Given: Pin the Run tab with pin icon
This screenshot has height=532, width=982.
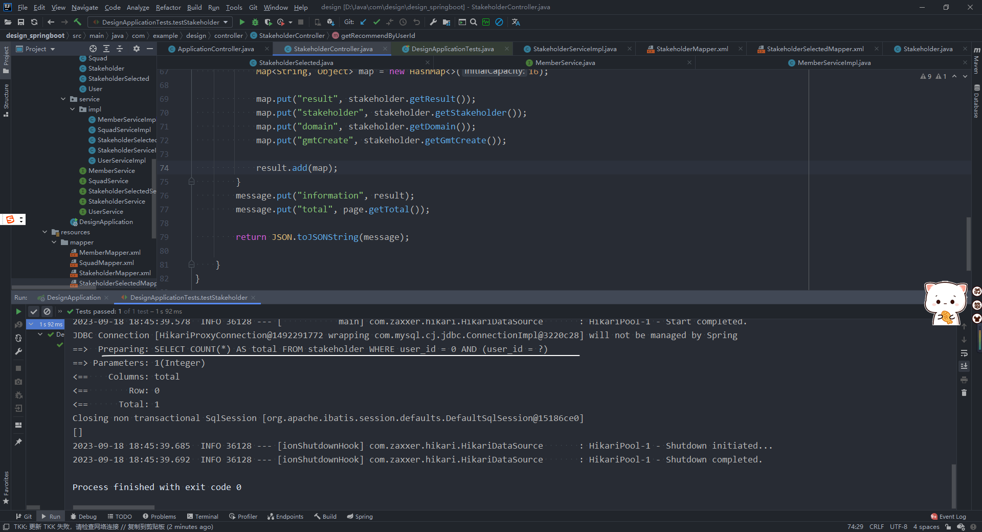Looking at the screenshot, I should [18, 442].
